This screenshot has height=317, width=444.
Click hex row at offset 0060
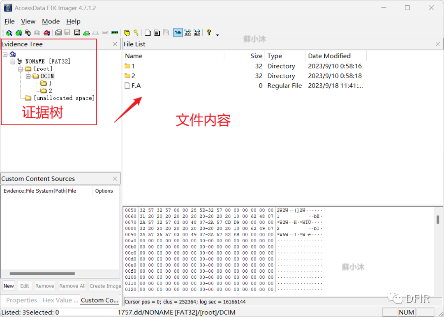point(223,216)
